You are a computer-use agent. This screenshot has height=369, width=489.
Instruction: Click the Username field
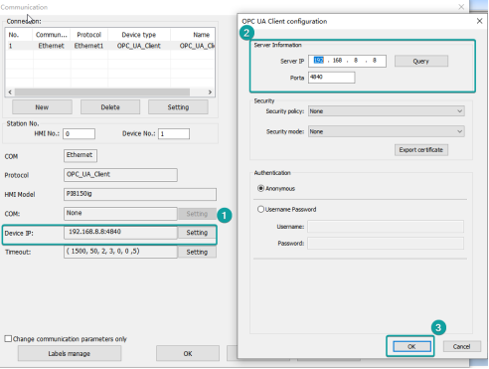point(386,227)
